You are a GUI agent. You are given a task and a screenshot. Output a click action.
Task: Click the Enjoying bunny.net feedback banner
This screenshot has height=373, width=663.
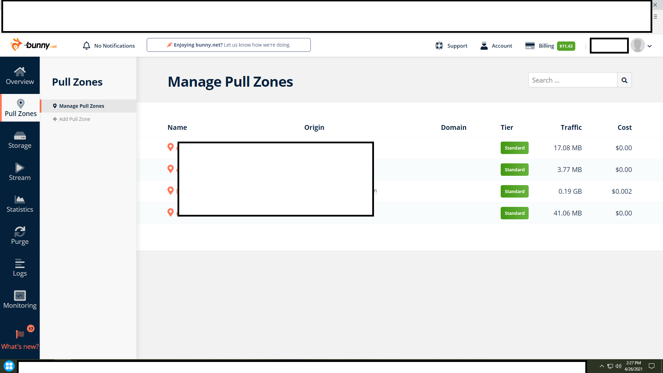click(x=229, y=45)
